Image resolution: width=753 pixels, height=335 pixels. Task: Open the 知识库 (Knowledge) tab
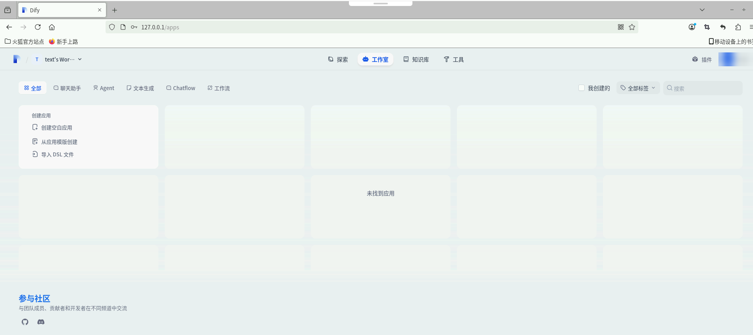click(416, 60)
